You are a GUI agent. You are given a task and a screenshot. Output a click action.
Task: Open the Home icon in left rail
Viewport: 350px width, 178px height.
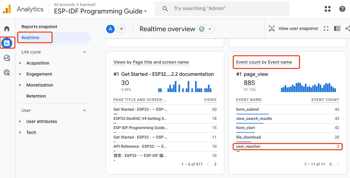(x=7, y=28)
